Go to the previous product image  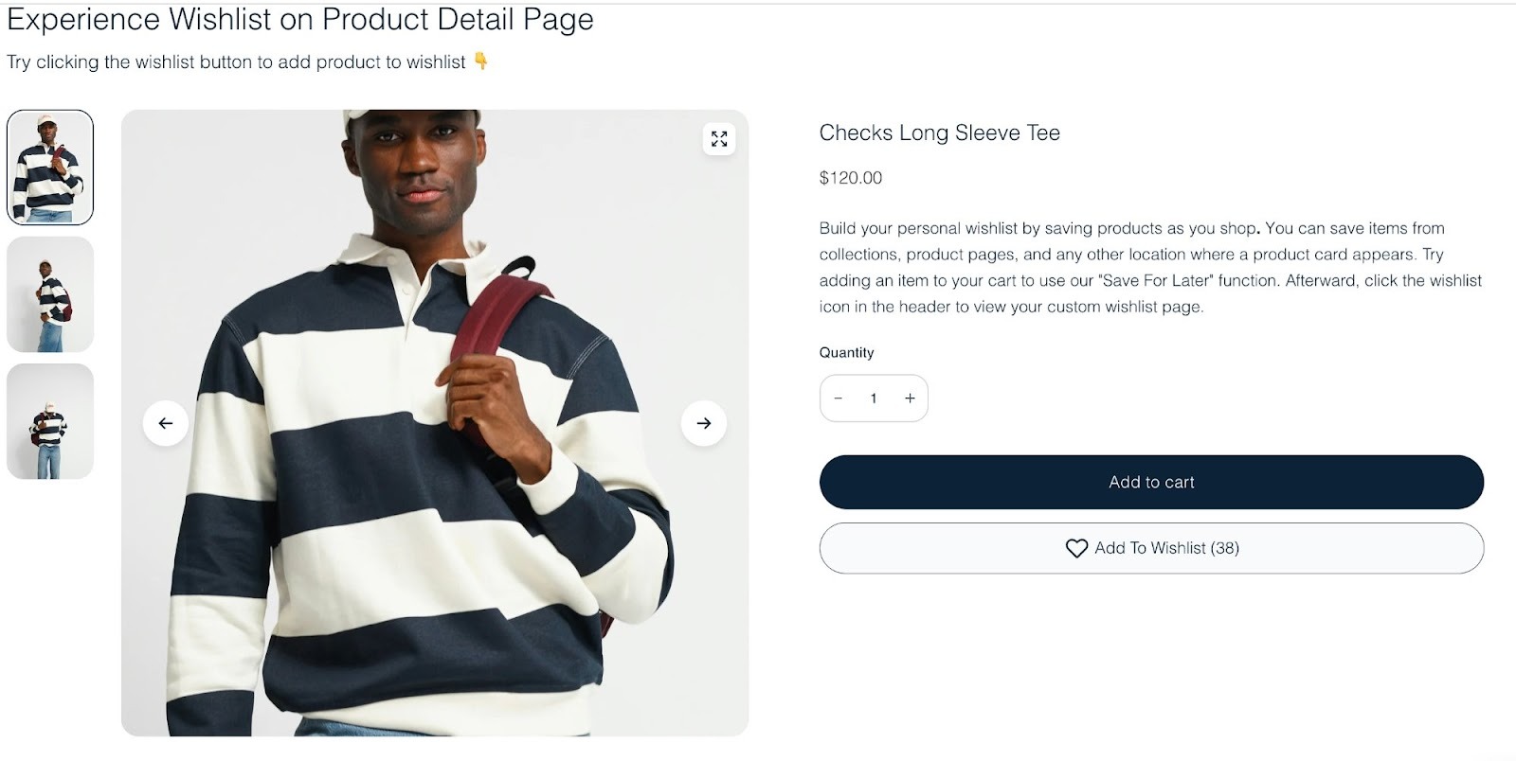coord(165,423)
